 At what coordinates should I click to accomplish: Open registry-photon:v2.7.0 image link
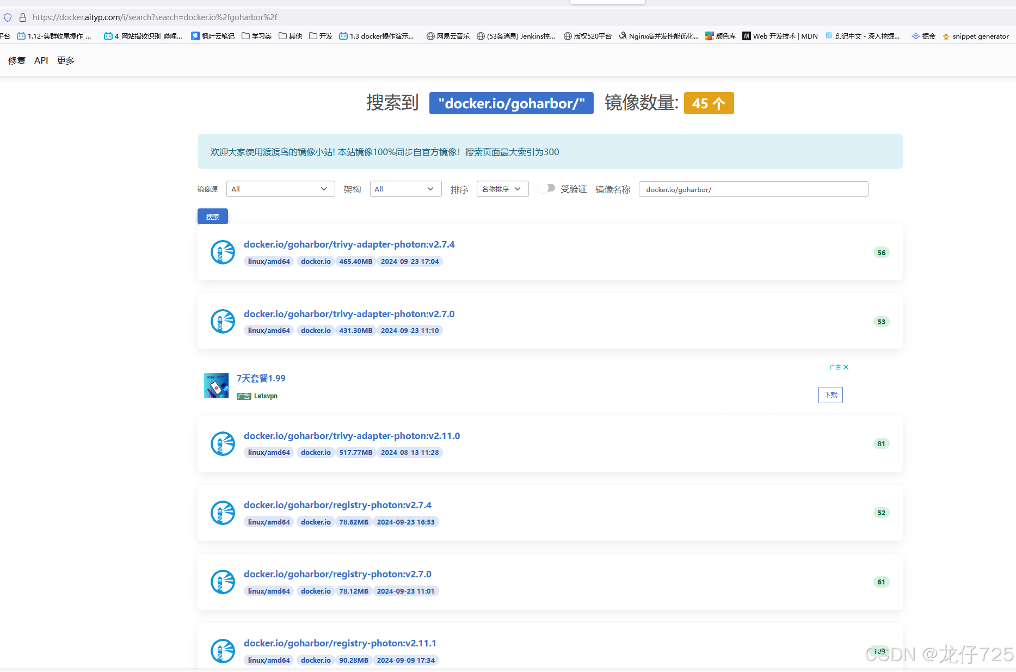(x=337, y=574)
